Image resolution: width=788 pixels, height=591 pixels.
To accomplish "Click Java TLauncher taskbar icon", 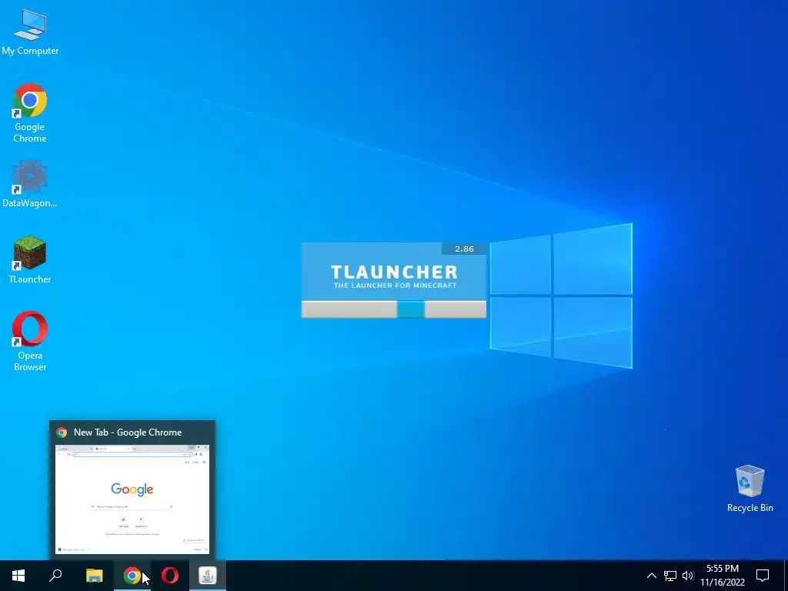I will pos(208,576).
